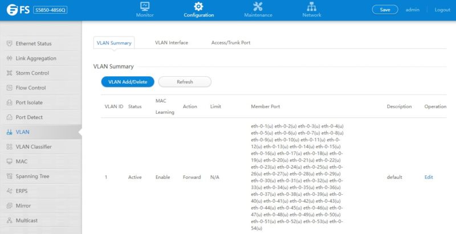The height and width of the screenshot is (234, 456).
Task: Log out via Logout link
Action: [x=442, y=10]
